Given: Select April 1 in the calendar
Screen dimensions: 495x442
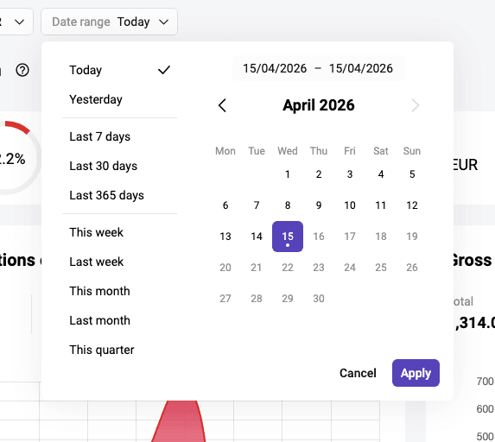Looking at the screenshot, I should 288,174.
